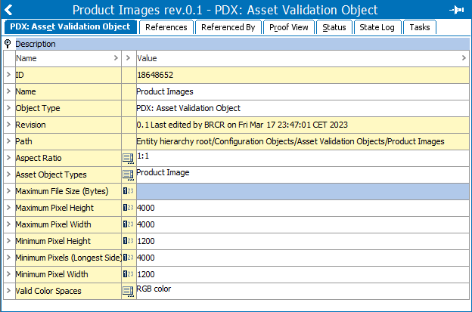The width and height of the screenshot is (472, 312).
Task: Click the Asset Object Types list icon
Action: click(x=128, y=175)
